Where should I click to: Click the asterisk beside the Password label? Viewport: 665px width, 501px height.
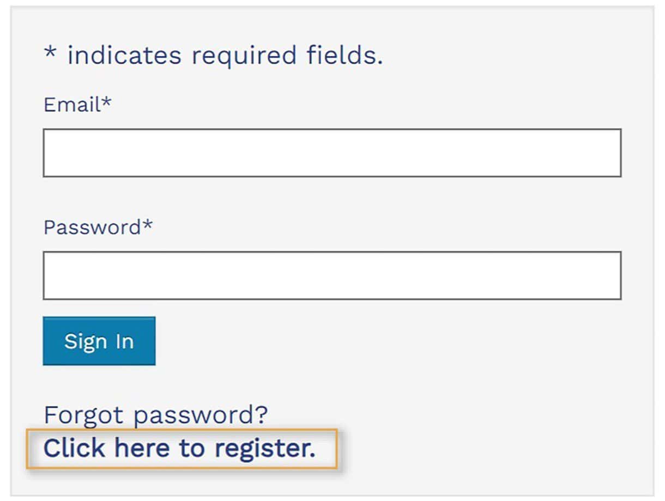point(147,225)
